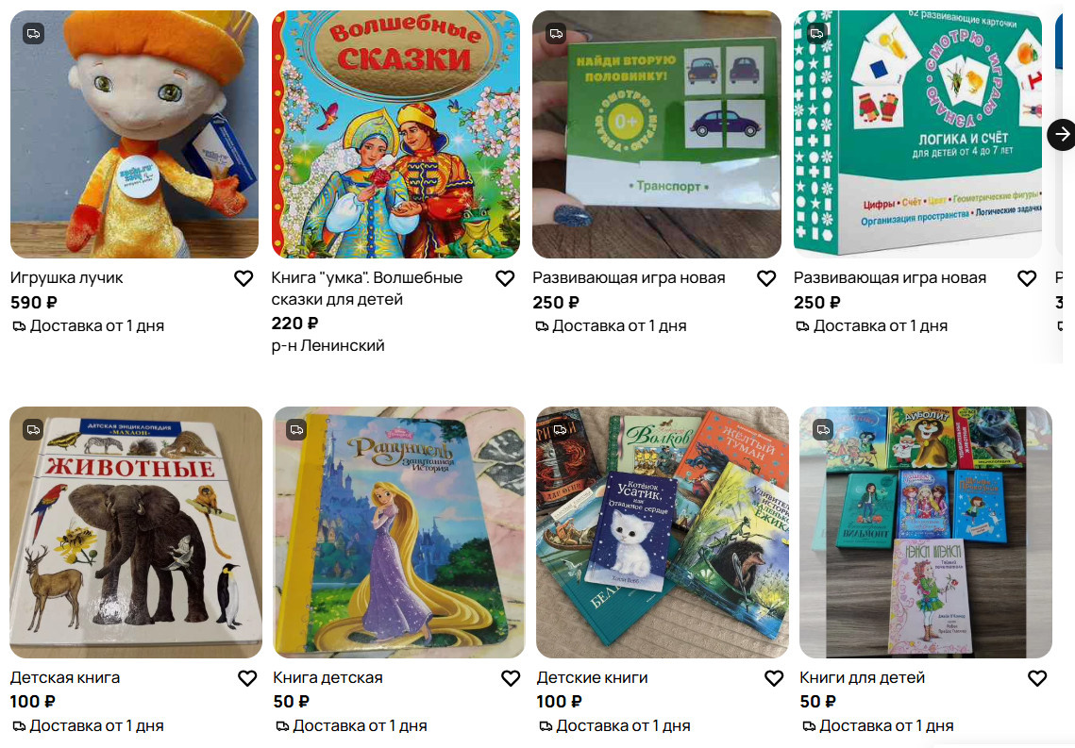
Task: Click heart beside first 'Развивающая игра новая' Транспорт listing
Action: point(765,278)
